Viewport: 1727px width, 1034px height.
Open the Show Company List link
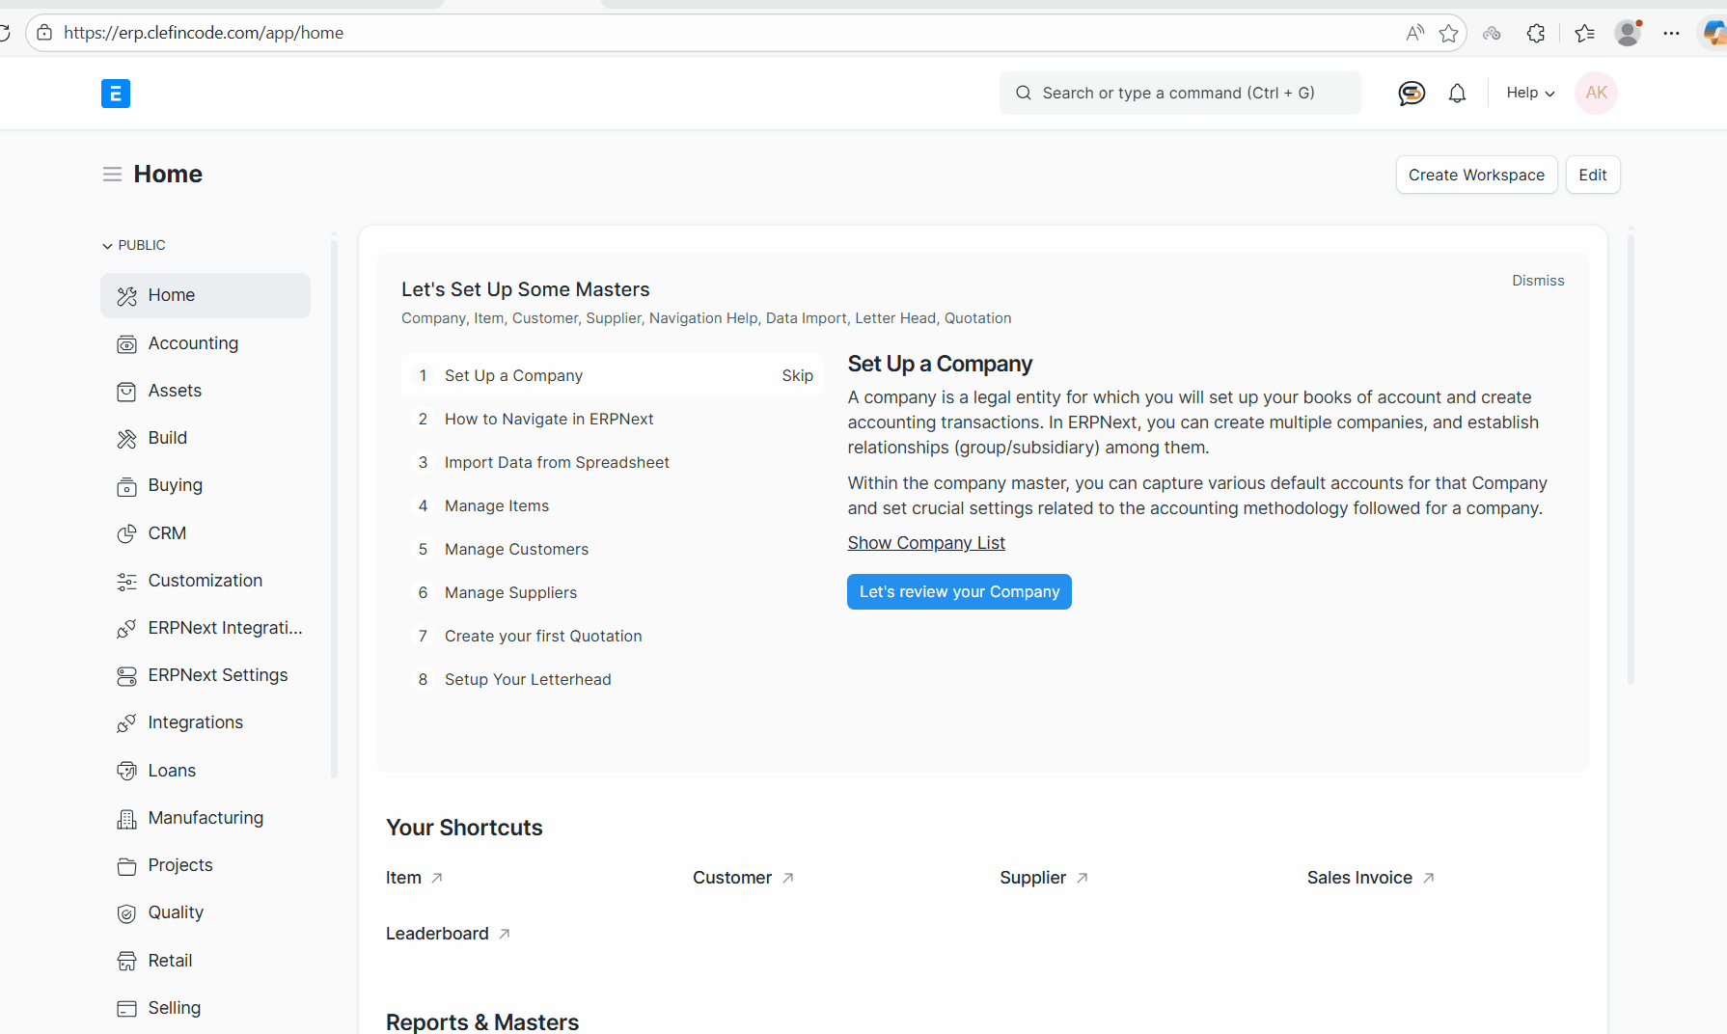pos(925,542)
